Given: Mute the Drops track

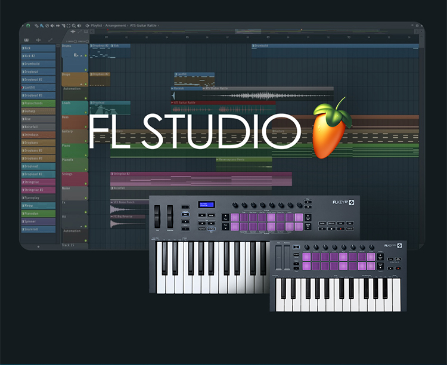Looking at the screenshot, I should pyautogui.click(x=85, y=84).
